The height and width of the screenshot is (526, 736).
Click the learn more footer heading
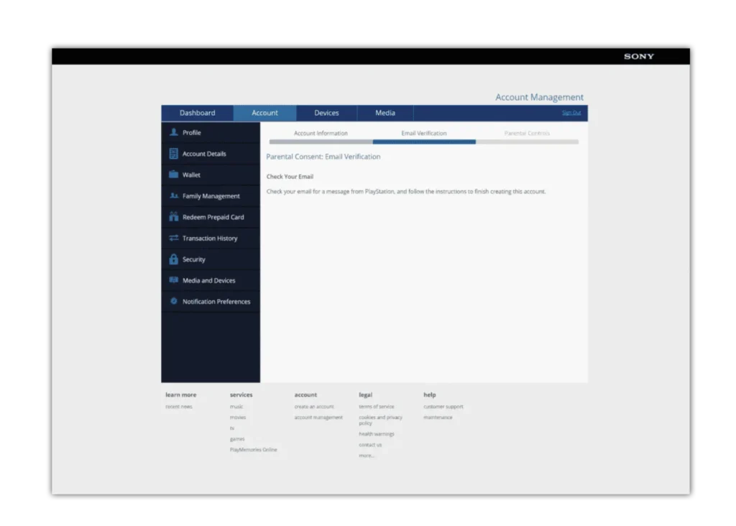(180, 395)
